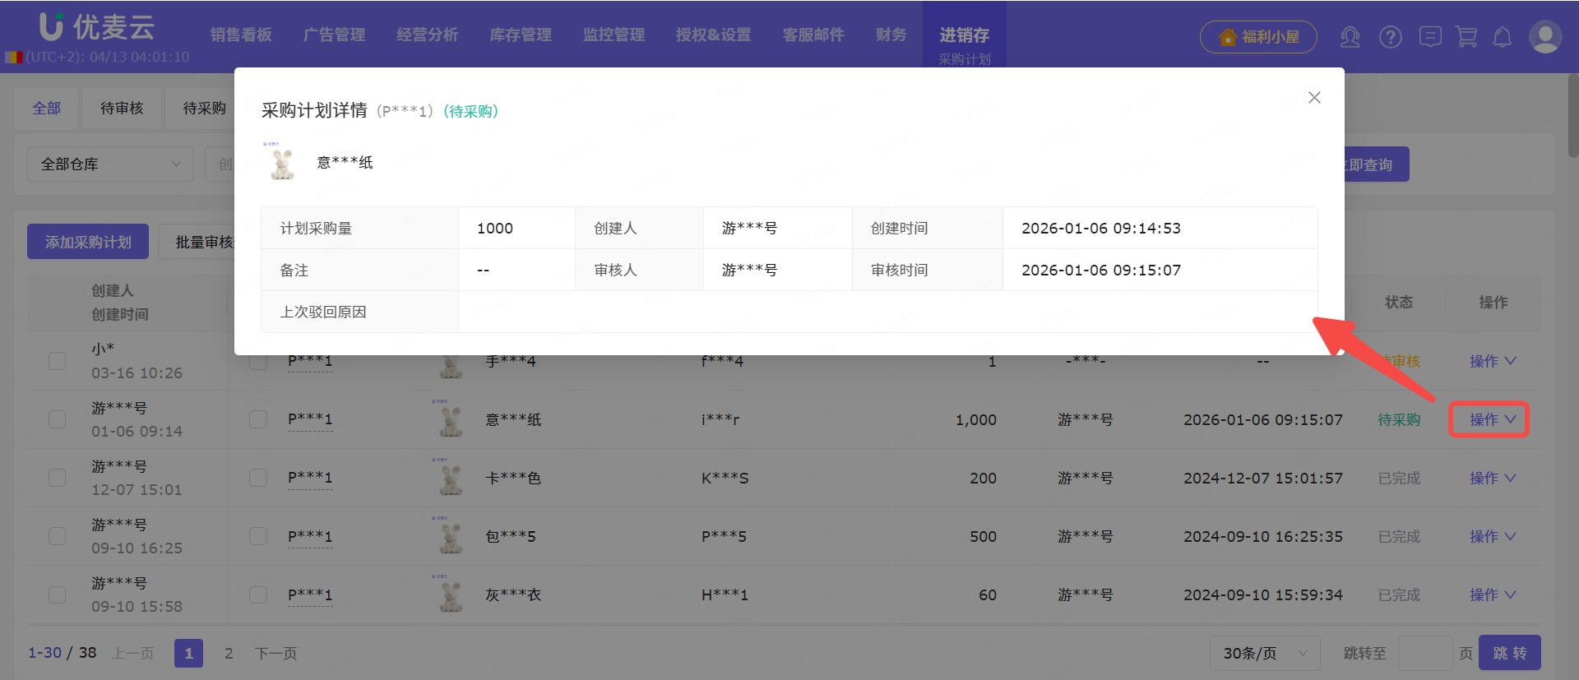The height and width of the screenshot is (680, 1579).
Task: Close the purchase plan details dialog
Action: 1314,98
